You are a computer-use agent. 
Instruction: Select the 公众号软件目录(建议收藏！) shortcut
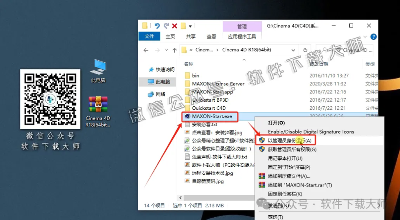click(218, 149)
